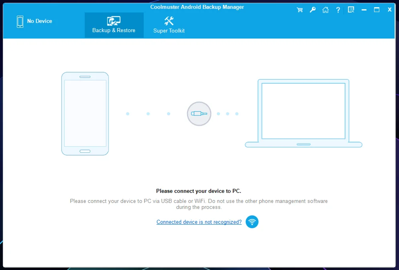Open 'Connected device is not recognized?' link
Viewport: 399px width, 270px height.
(x=199, y=222)
